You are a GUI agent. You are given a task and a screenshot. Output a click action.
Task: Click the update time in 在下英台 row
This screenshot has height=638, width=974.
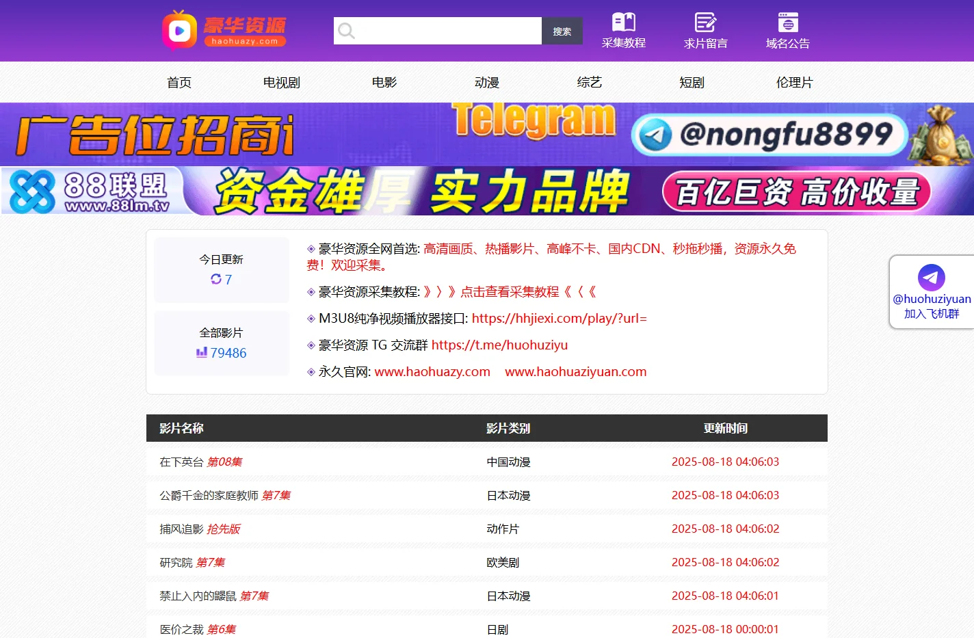click(725, 462)
